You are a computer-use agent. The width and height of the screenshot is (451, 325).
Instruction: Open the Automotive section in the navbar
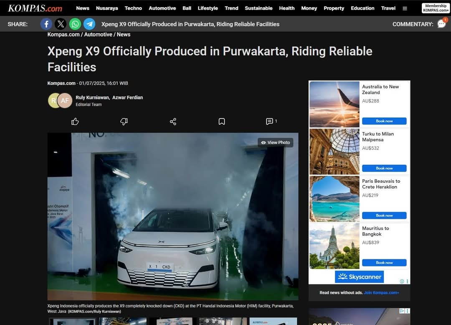click(162, 8)
